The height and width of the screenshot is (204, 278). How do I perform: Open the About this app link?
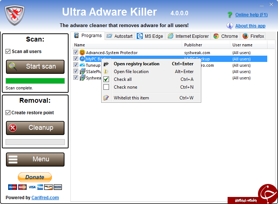[250, 26]
